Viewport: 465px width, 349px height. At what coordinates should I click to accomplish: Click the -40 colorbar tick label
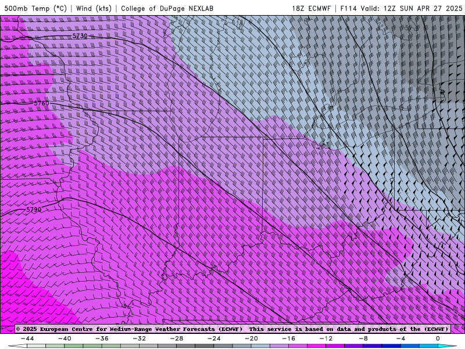tap(65, 339)
